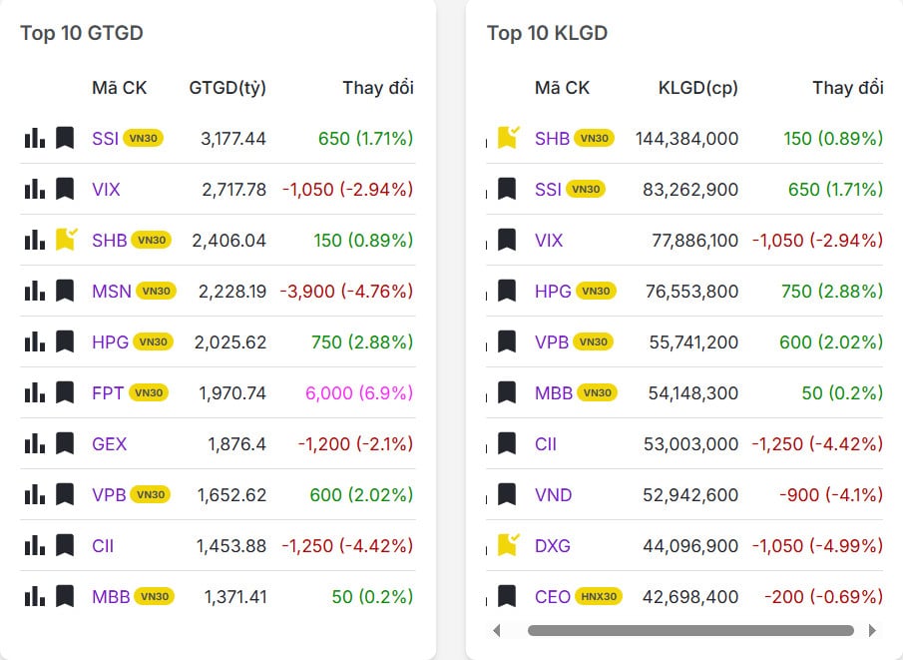Click the horizontal scrollbar thumb in KLGD panel
Screen dimensions: 903x660
[689, 630]
